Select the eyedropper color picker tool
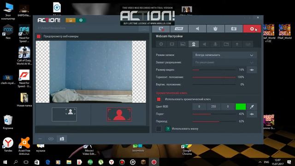295x166 pixels. 252,107
